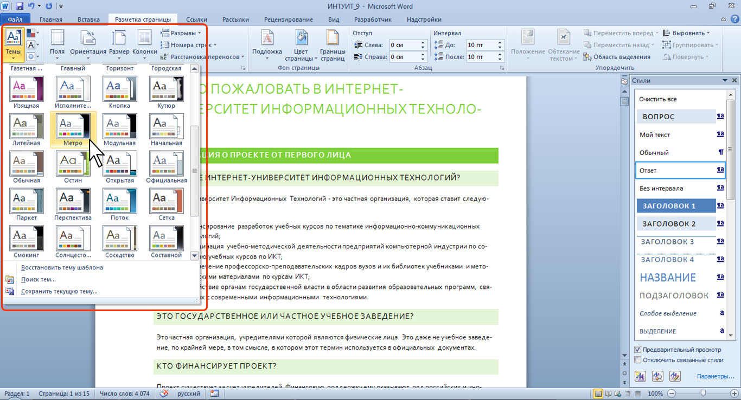Image resolution: width=741 pixels, height=400 pixels.
Task: Switch to the Вставка tab
Action: tap(88, 20)
